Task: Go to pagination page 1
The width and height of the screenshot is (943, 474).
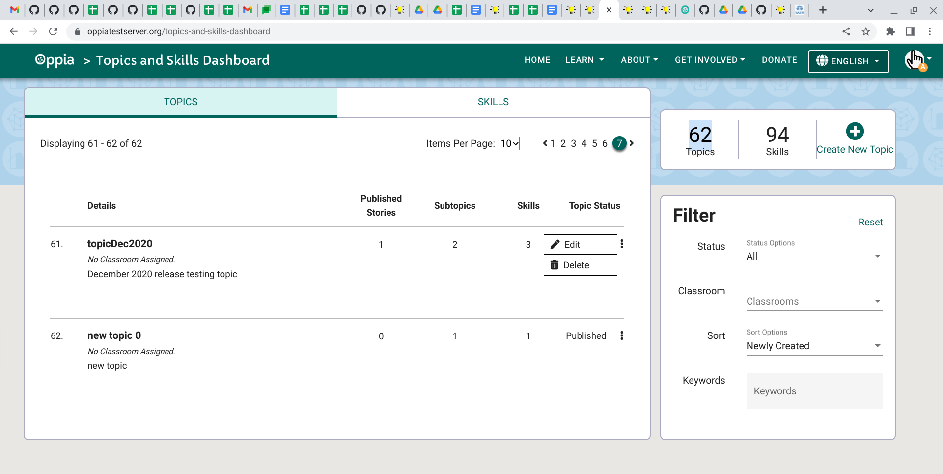Action: [552, 143]
